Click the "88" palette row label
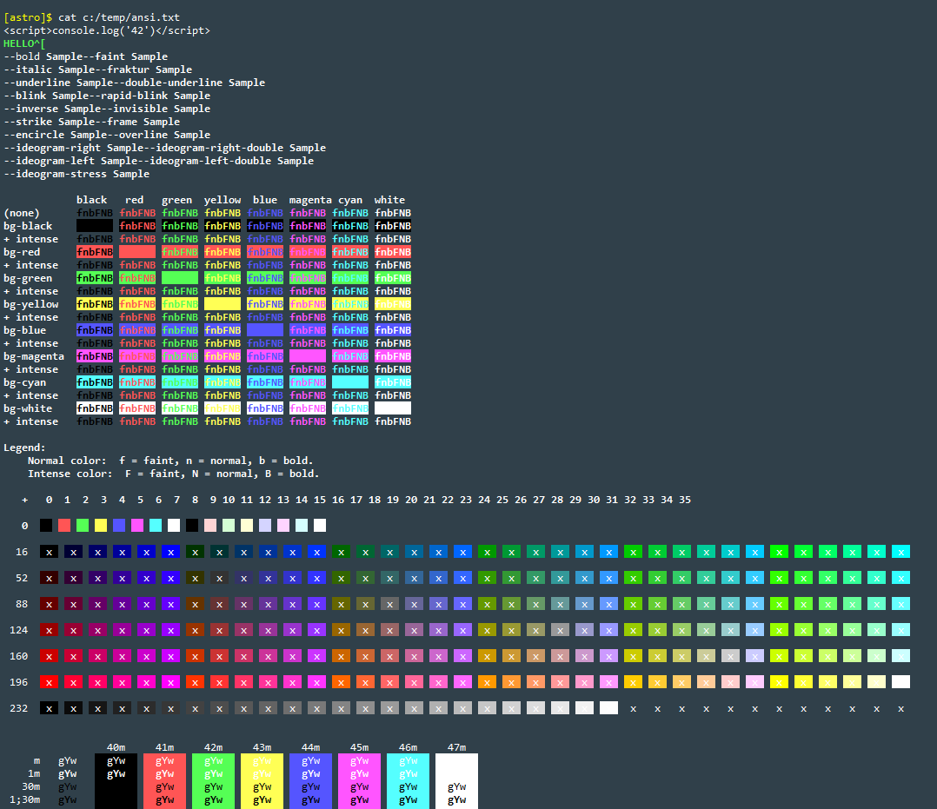Viewport: 937px width, 809px height. pos(22,604)
